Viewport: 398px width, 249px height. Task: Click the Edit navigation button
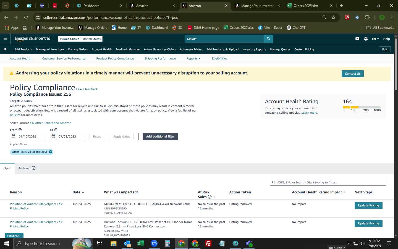coord(385,49)
